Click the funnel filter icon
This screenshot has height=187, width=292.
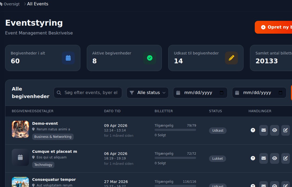click(132, 93)
